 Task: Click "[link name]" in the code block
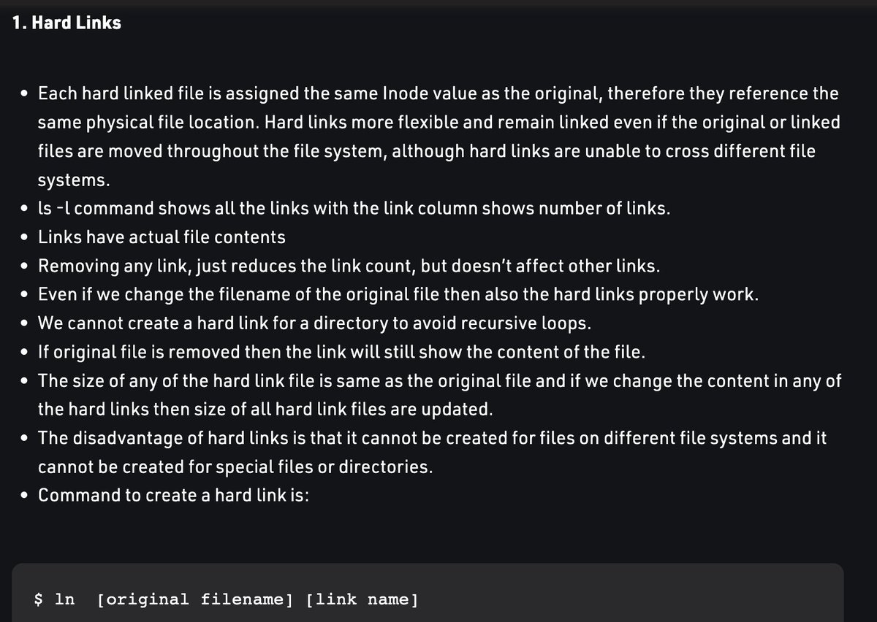click(362, 600)
